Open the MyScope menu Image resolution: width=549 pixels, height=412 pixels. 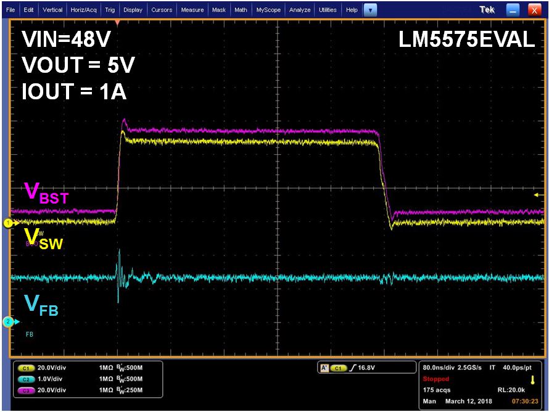point(268,10)
